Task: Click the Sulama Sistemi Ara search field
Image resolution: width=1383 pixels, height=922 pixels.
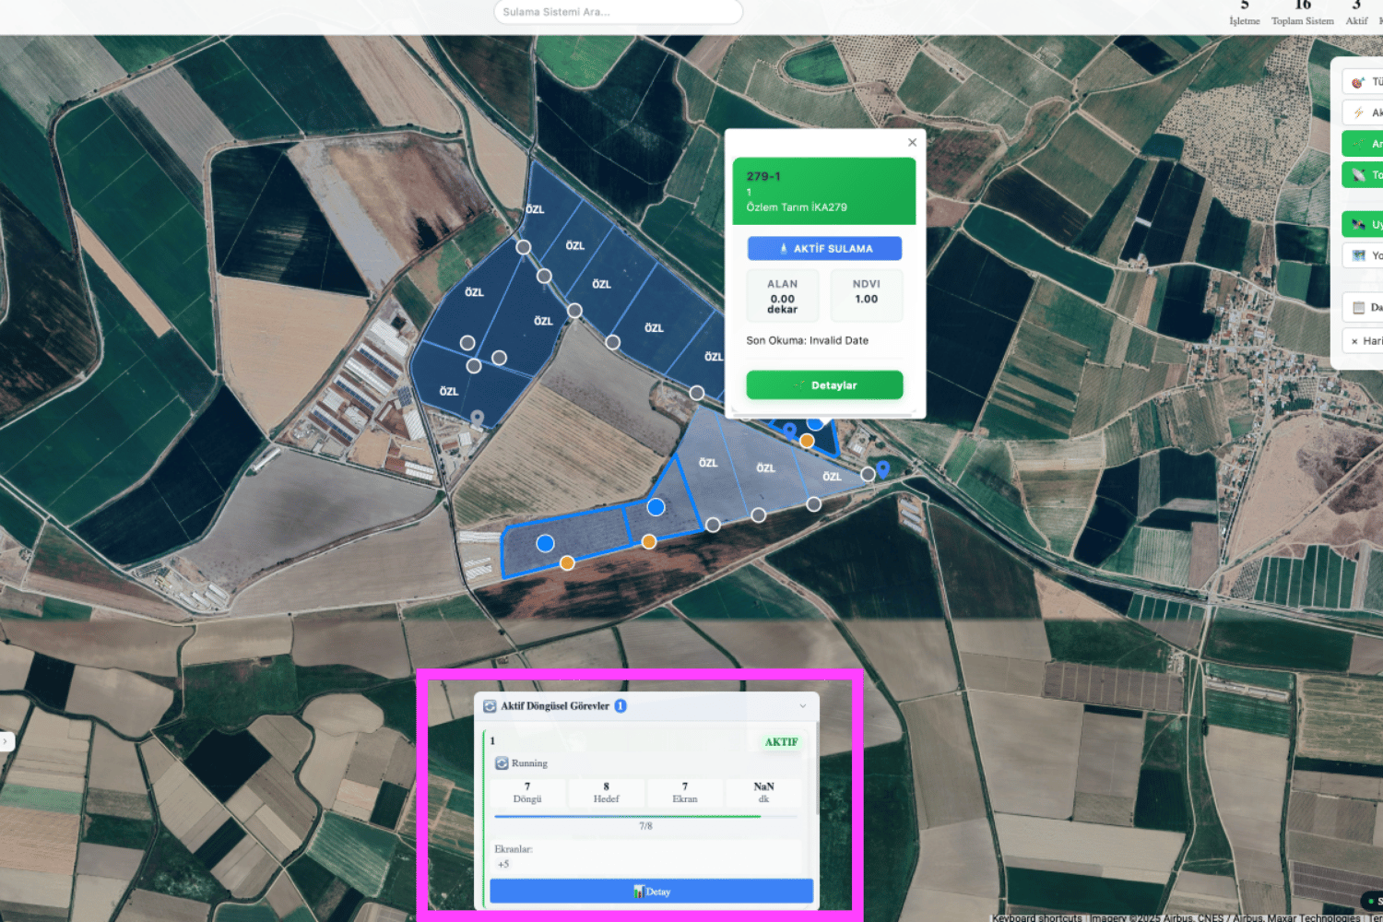Action: (x=618, y=12)
